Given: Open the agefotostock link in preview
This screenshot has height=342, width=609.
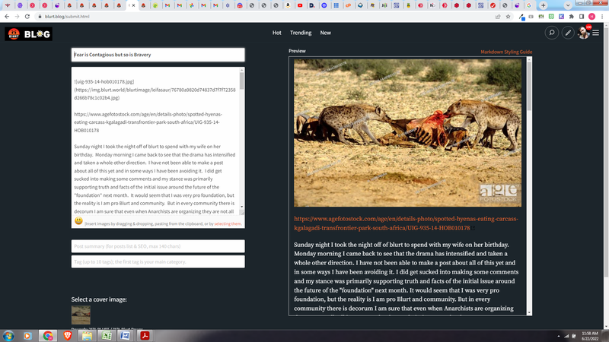Looking at the screenshot, I should click(x=406, y=223).
